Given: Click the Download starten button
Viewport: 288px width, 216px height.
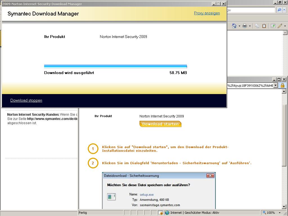Looking at the screenshot, I should (x=160, y=124).
